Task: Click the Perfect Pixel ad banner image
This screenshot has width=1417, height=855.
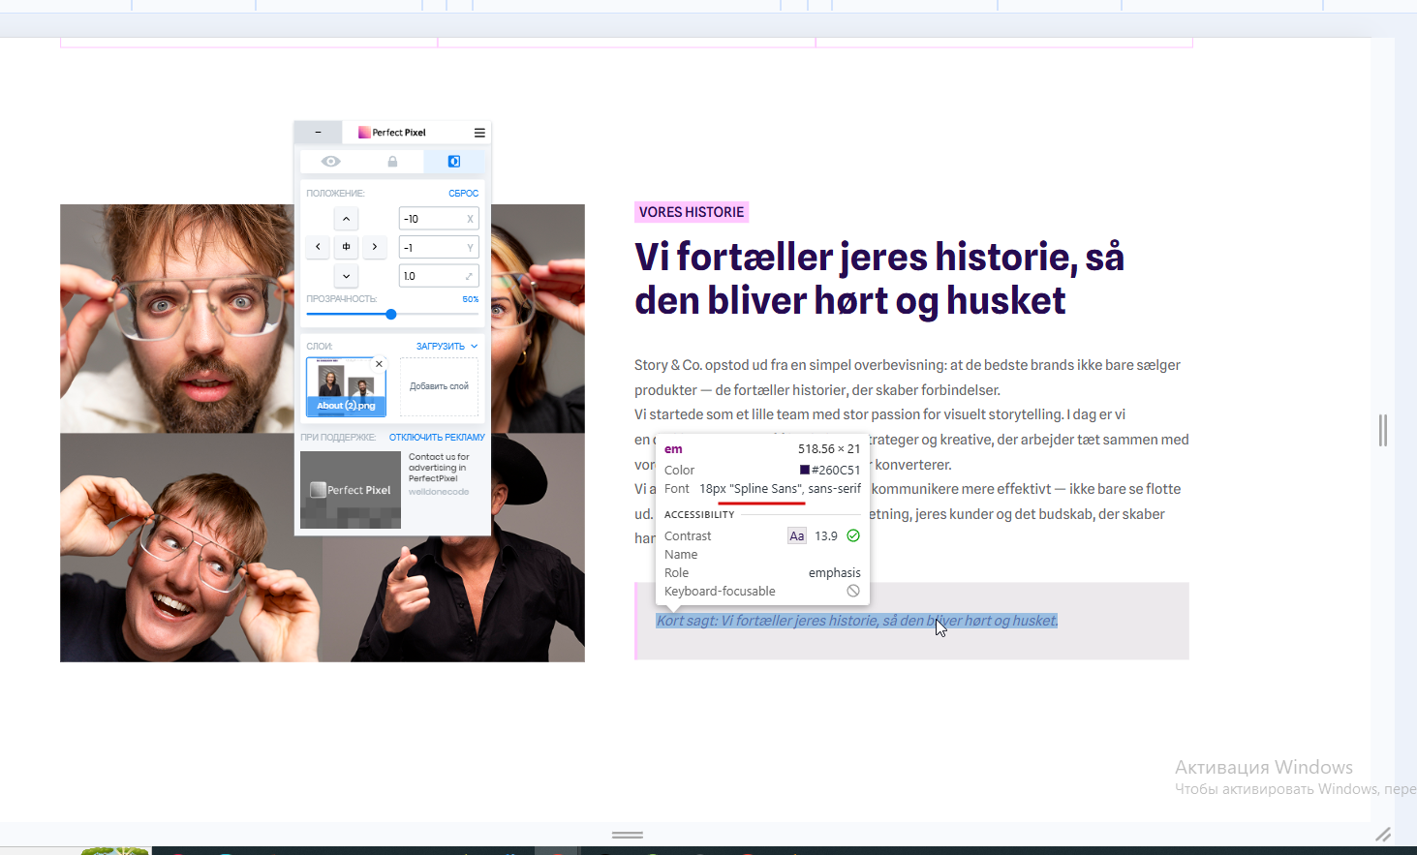Action: pyautogui.click(x=351, y=490)
